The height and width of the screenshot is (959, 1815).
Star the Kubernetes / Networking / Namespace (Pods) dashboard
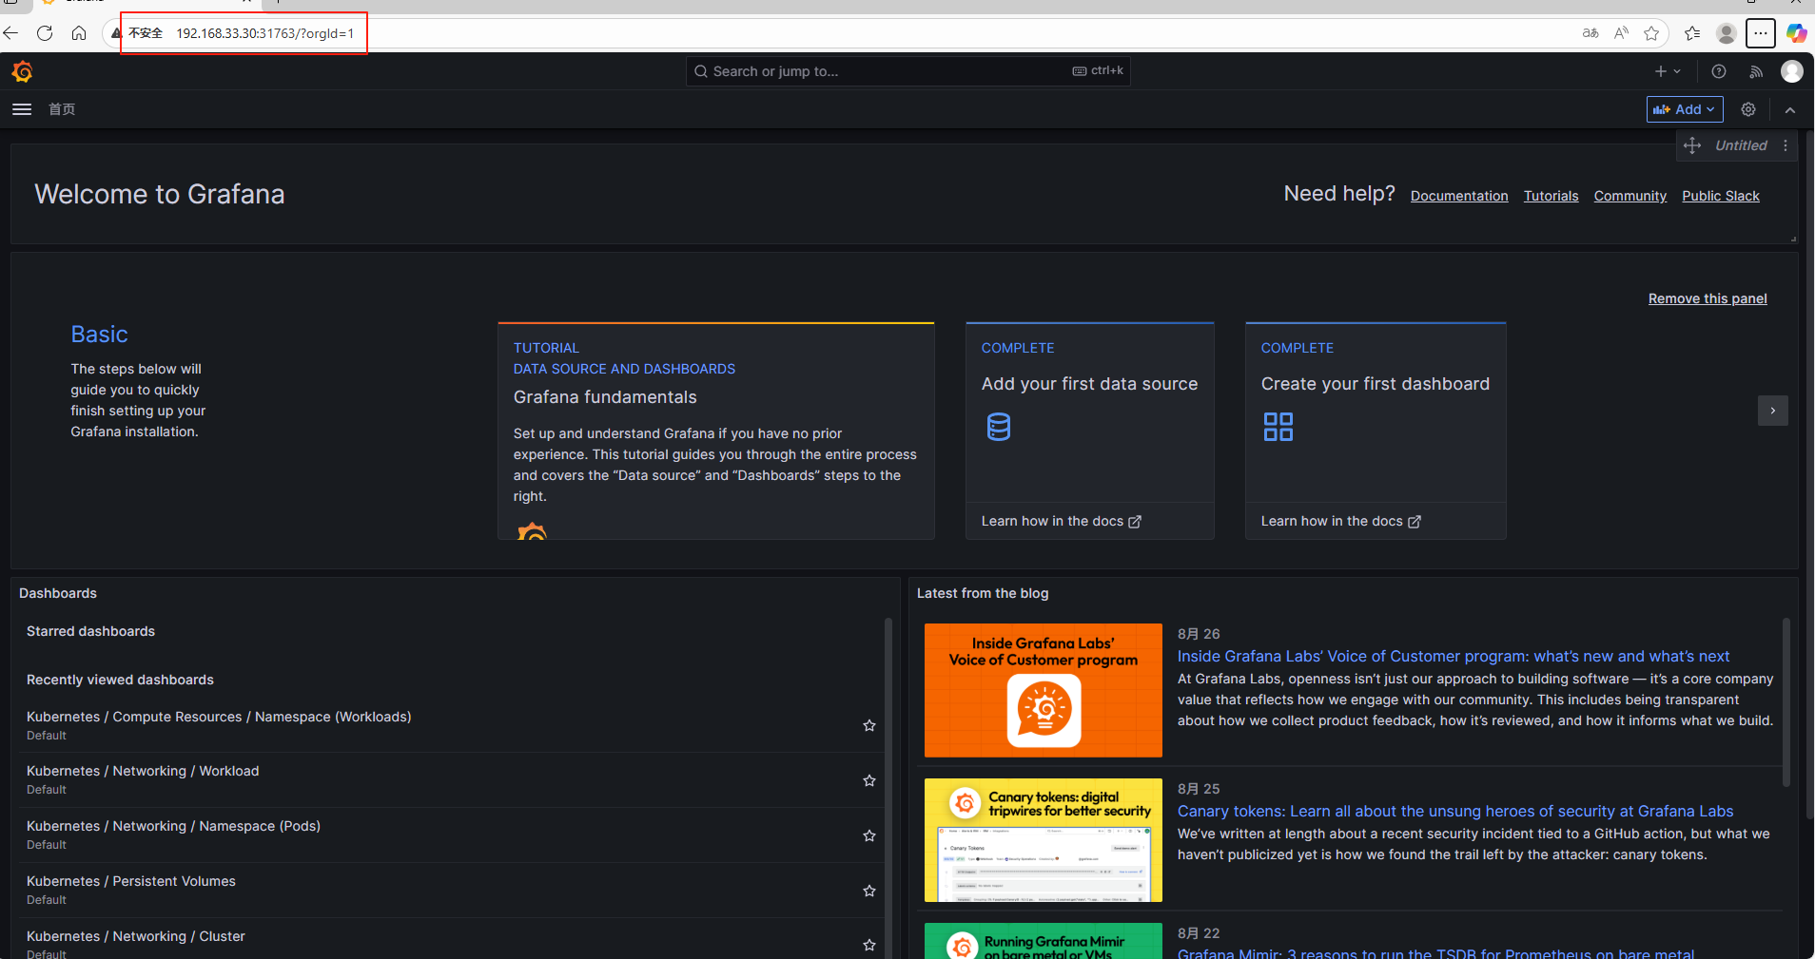pyautogui.click(x=869, y=835)
